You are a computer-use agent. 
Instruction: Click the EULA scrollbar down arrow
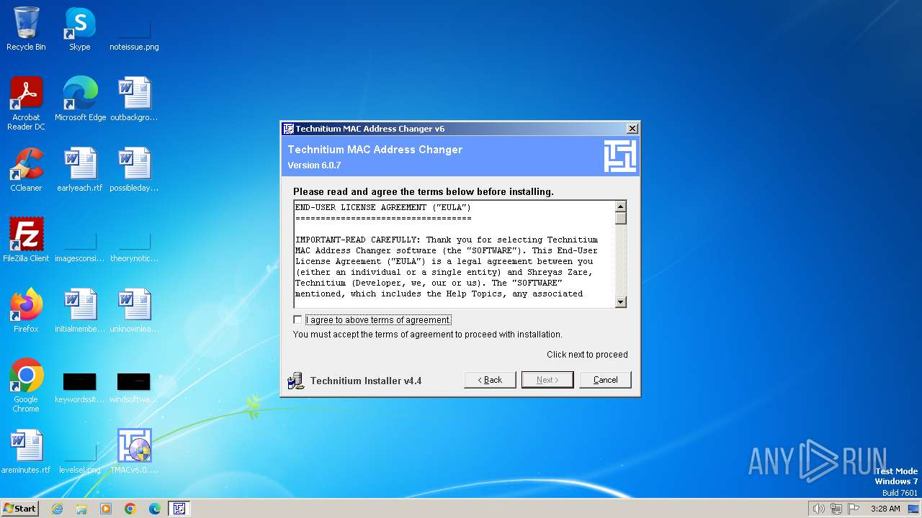pos(621,302)
